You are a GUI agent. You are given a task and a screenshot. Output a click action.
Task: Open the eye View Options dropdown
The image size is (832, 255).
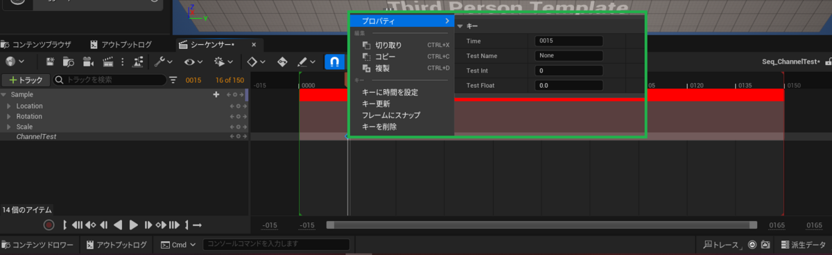[193, 62]
